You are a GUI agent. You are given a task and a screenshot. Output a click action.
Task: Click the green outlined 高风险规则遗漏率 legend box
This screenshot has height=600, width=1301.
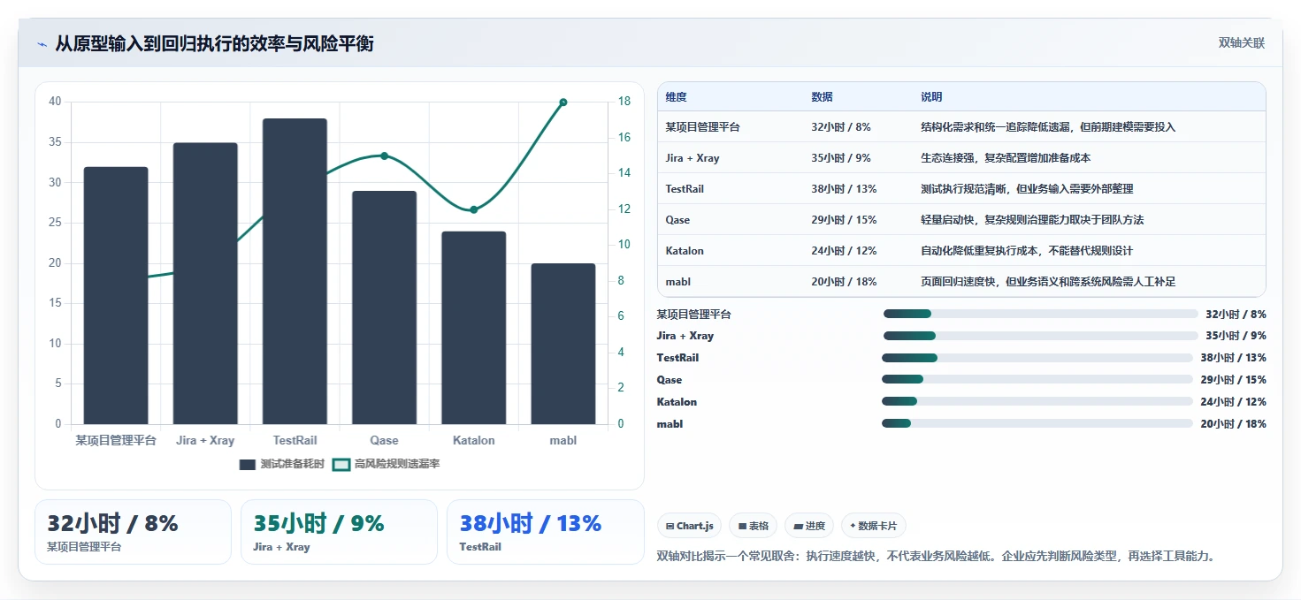click(341, 464)
